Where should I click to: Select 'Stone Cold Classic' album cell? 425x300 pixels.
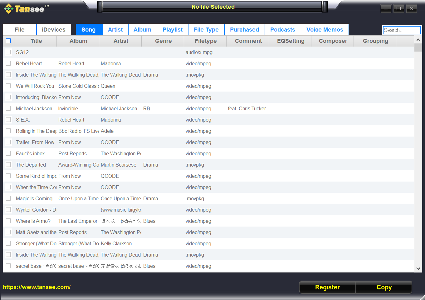point(78,86)
